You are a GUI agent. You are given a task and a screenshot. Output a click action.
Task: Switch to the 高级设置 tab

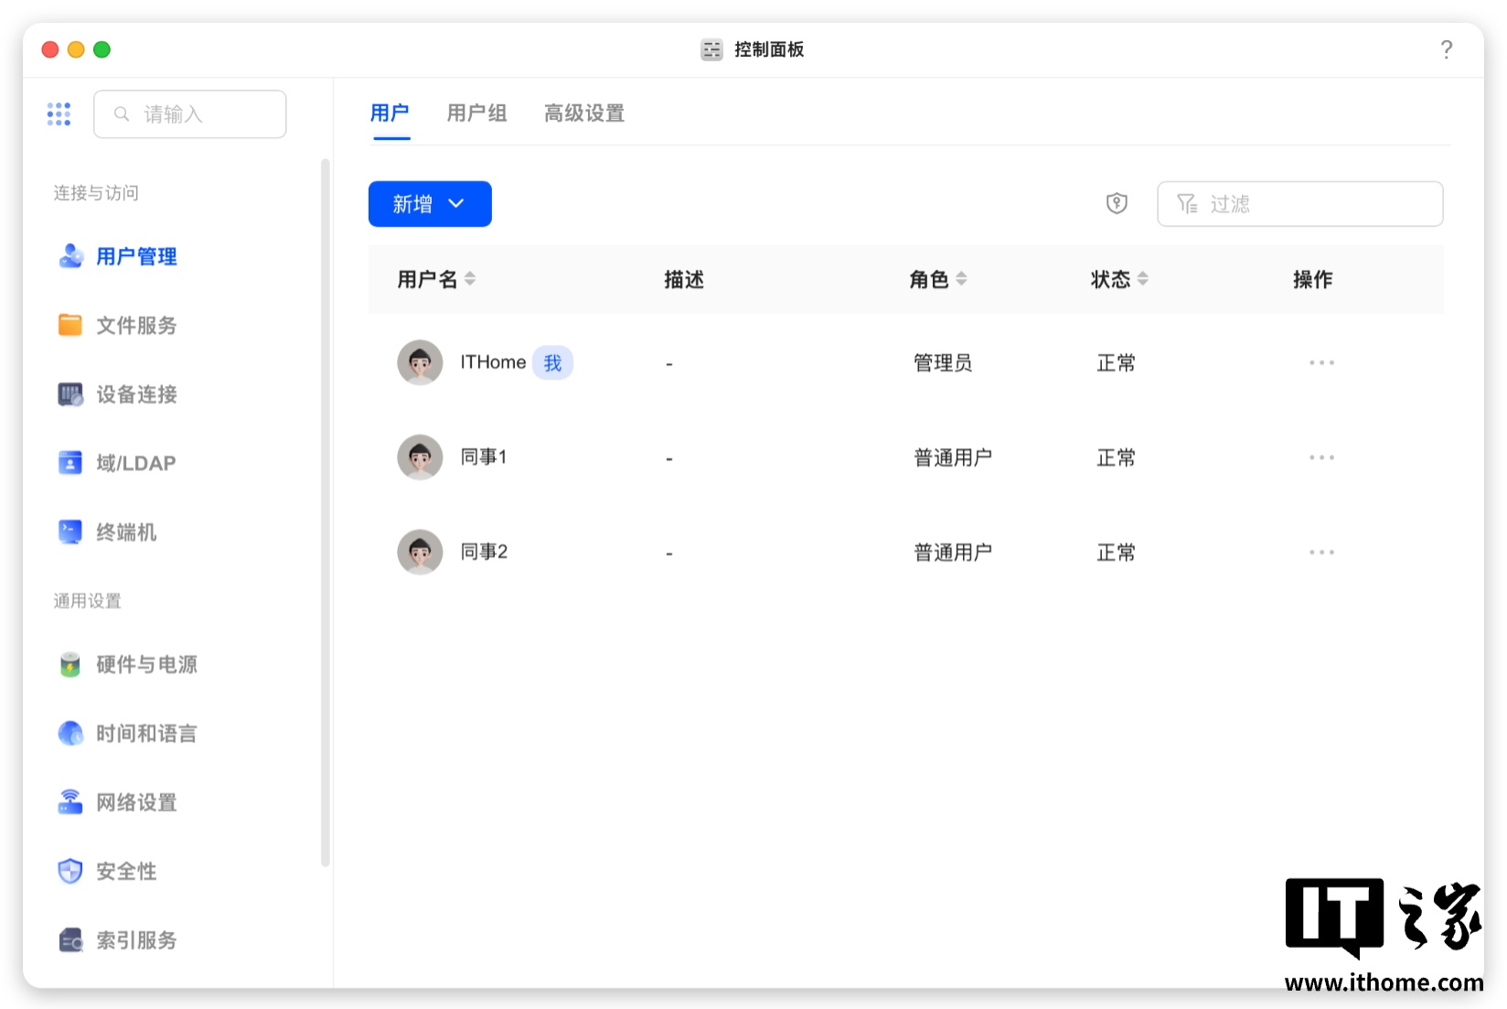[584, 113]
